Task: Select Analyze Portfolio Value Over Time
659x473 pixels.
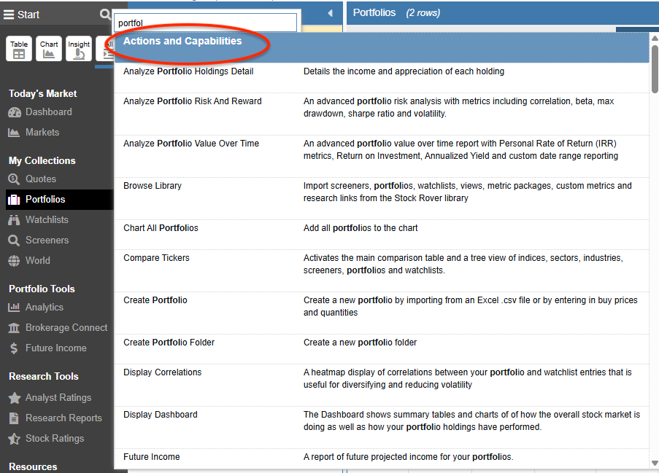Action: tap(382, 156)
